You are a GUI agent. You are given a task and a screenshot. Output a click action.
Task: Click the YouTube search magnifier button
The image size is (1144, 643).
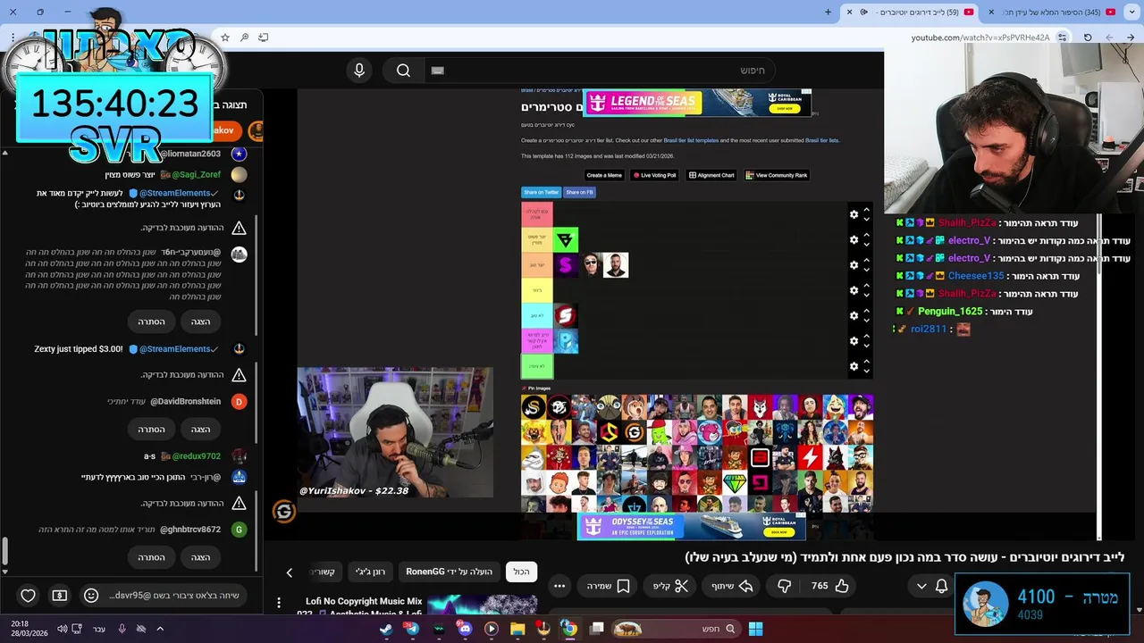coord(403,71)
